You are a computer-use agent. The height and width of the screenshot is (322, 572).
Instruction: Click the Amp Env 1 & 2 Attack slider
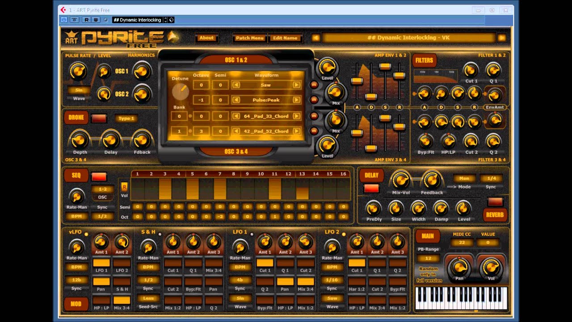tap(357, 81)
